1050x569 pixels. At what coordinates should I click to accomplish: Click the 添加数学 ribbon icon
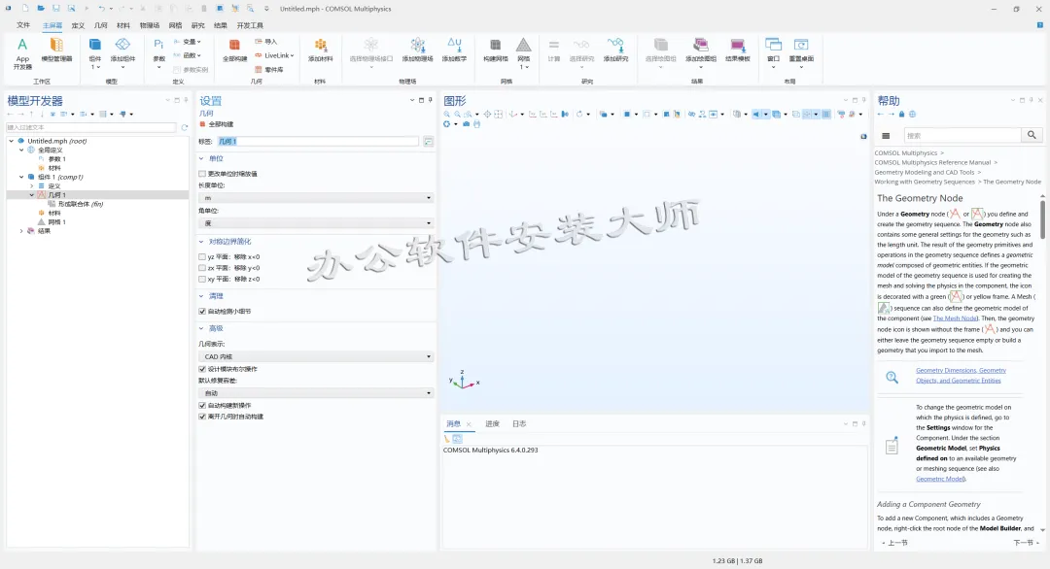coord(454,50)
